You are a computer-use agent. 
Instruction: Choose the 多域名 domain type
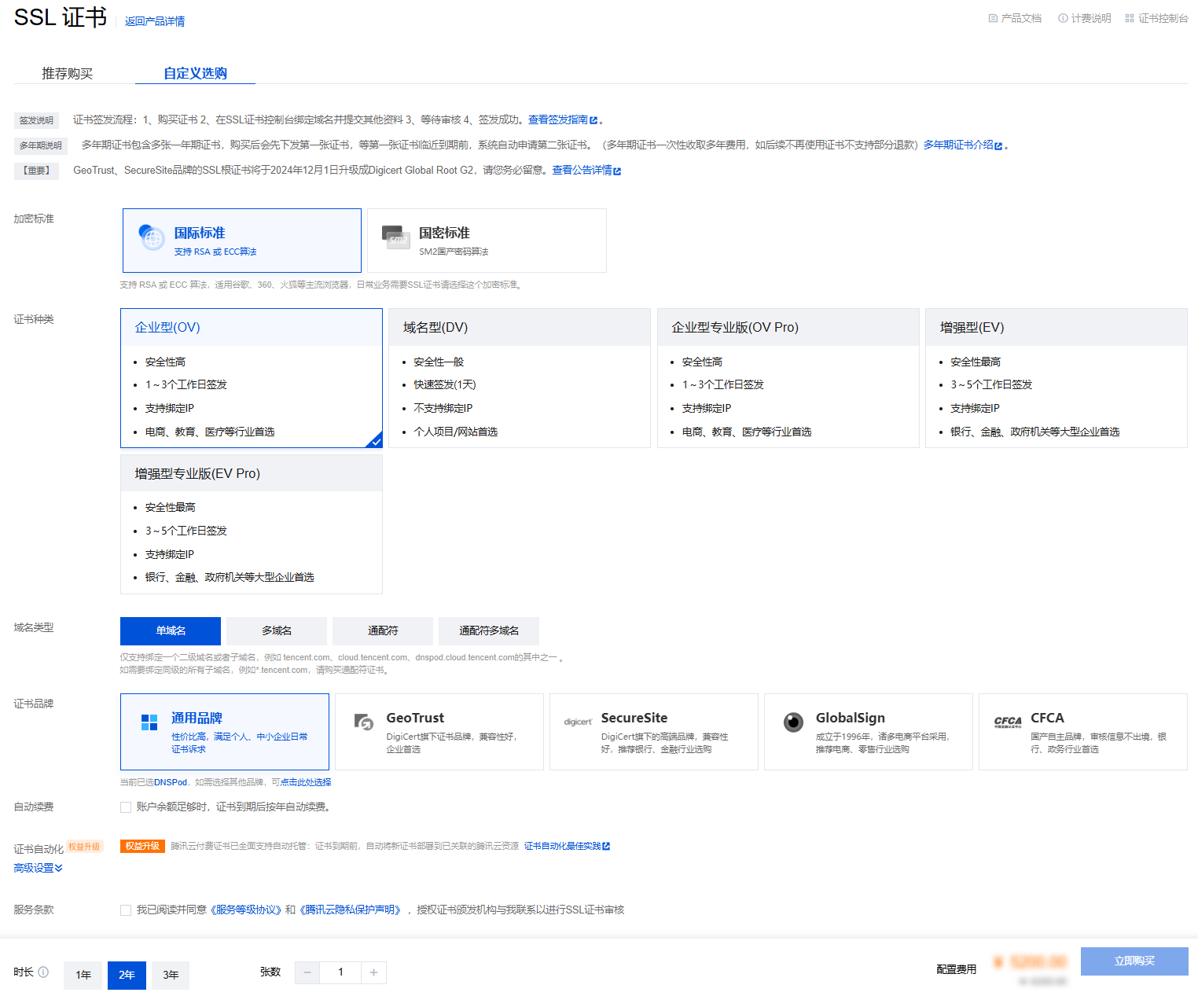(277, 630)
